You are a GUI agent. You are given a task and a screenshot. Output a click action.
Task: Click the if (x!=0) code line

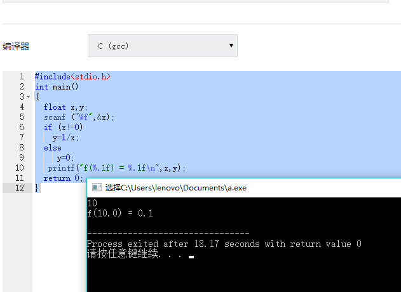(x=63, y=127)
